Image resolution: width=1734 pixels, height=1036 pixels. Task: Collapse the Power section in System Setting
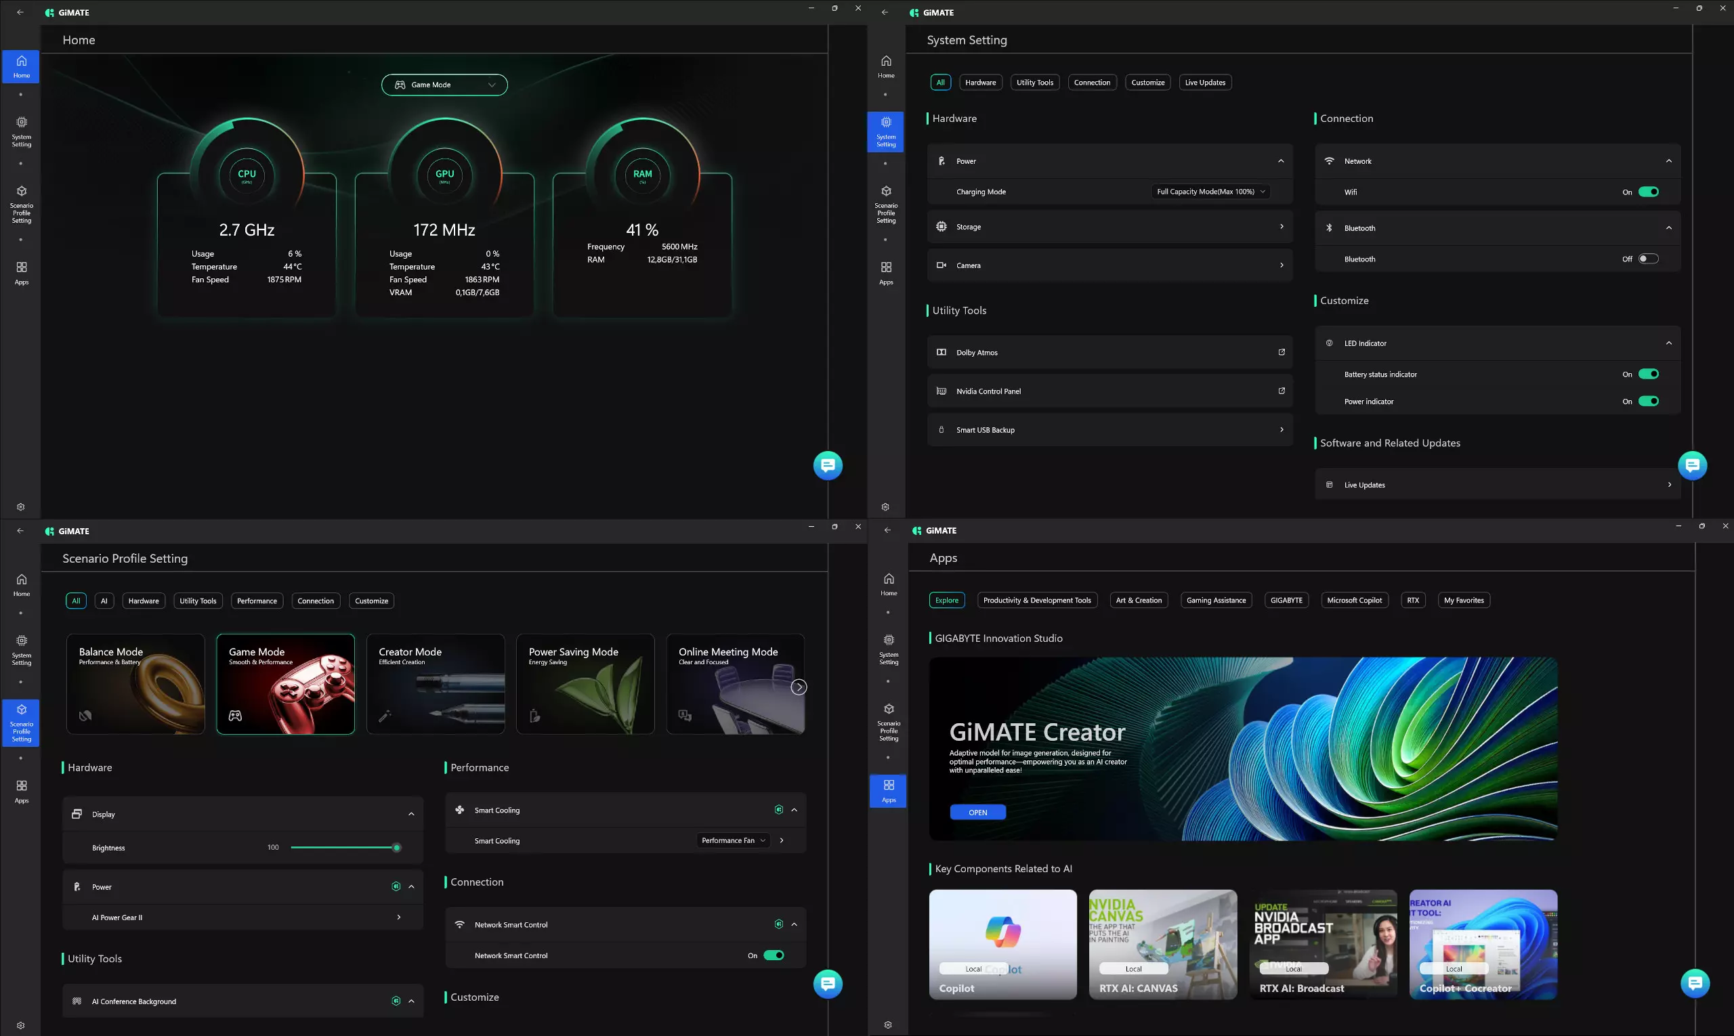click(x=1281, y=161)
